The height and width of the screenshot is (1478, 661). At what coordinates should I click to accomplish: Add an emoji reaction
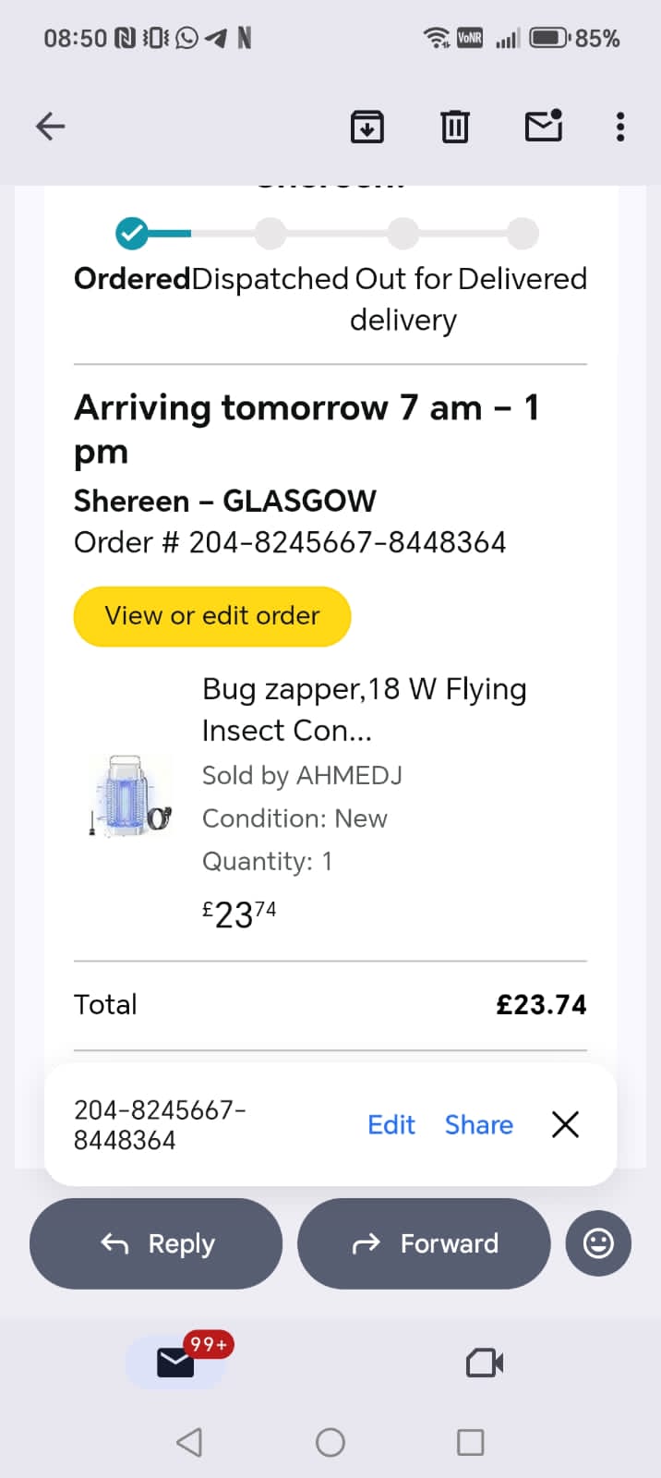pos(598,1243)
